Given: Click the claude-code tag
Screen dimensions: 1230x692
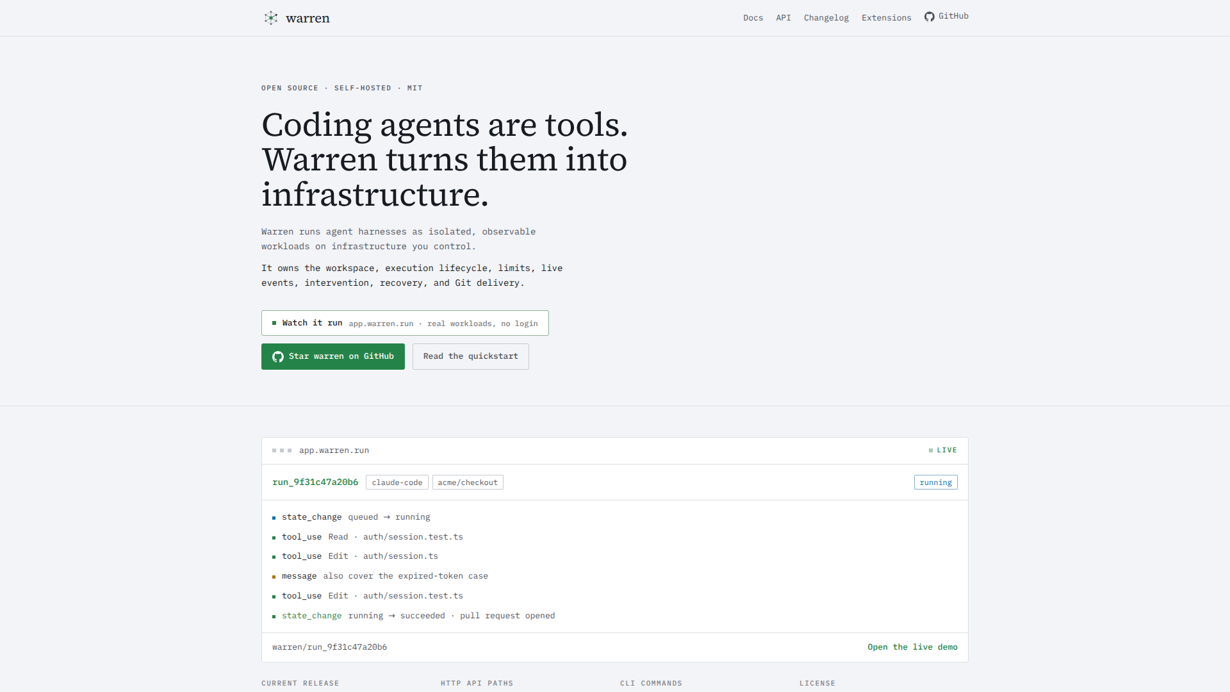Looking at the screenshot, I should click(x=397, y=482).
